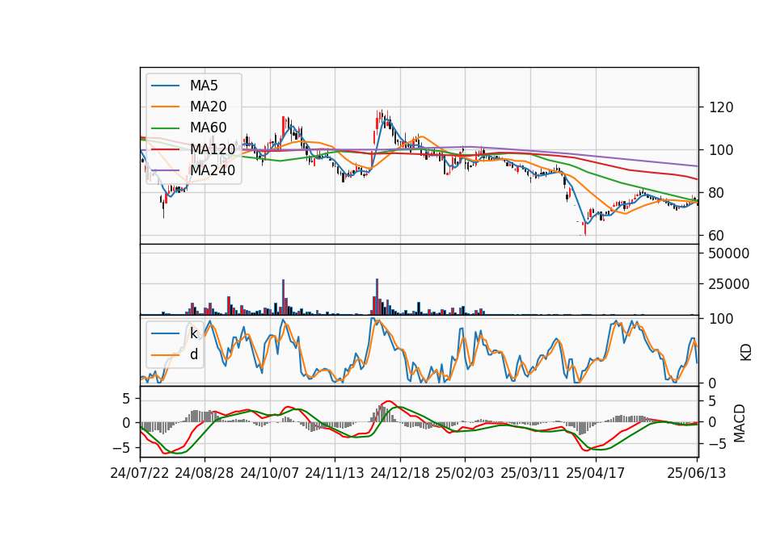This screenshot has width=776, height=557.
Task: Click the 25/04/17 date axis label
Action: point(596,473)
